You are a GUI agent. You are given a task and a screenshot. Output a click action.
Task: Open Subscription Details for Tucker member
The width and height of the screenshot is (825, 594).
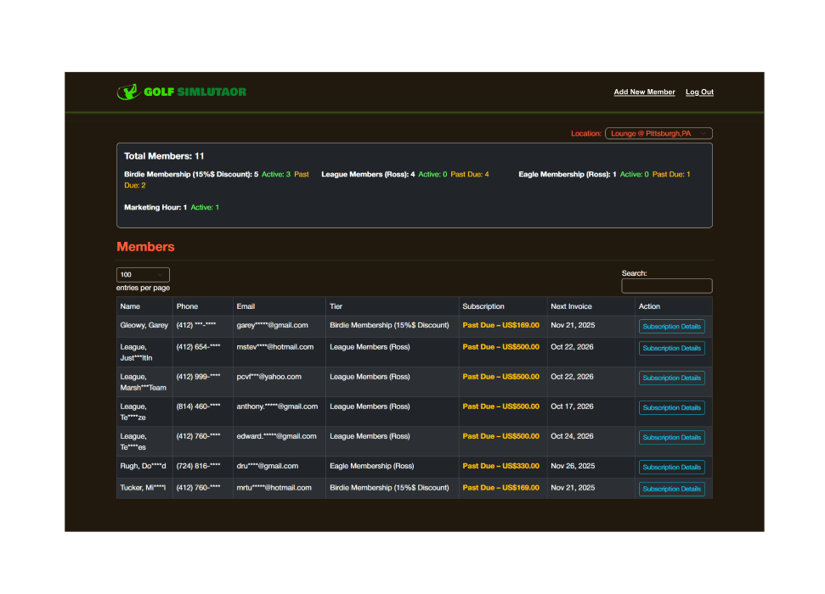click(x=671, y=489)
